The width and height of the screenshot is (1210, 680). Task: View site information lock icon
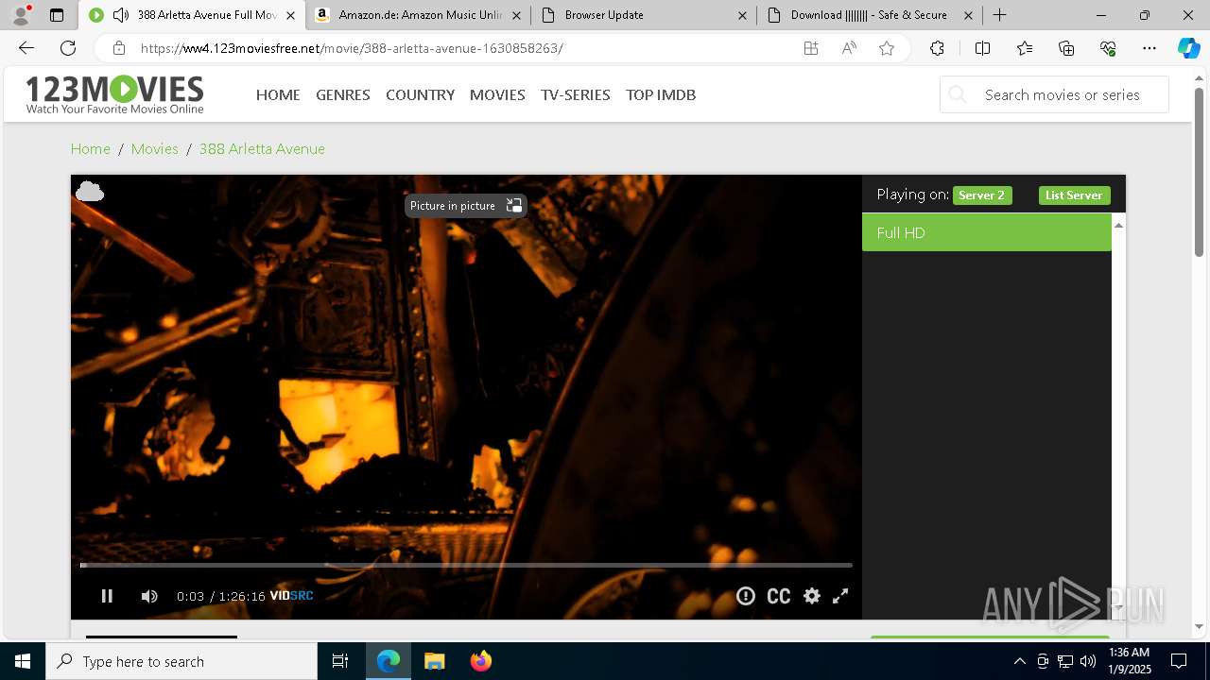click(118, 48)
